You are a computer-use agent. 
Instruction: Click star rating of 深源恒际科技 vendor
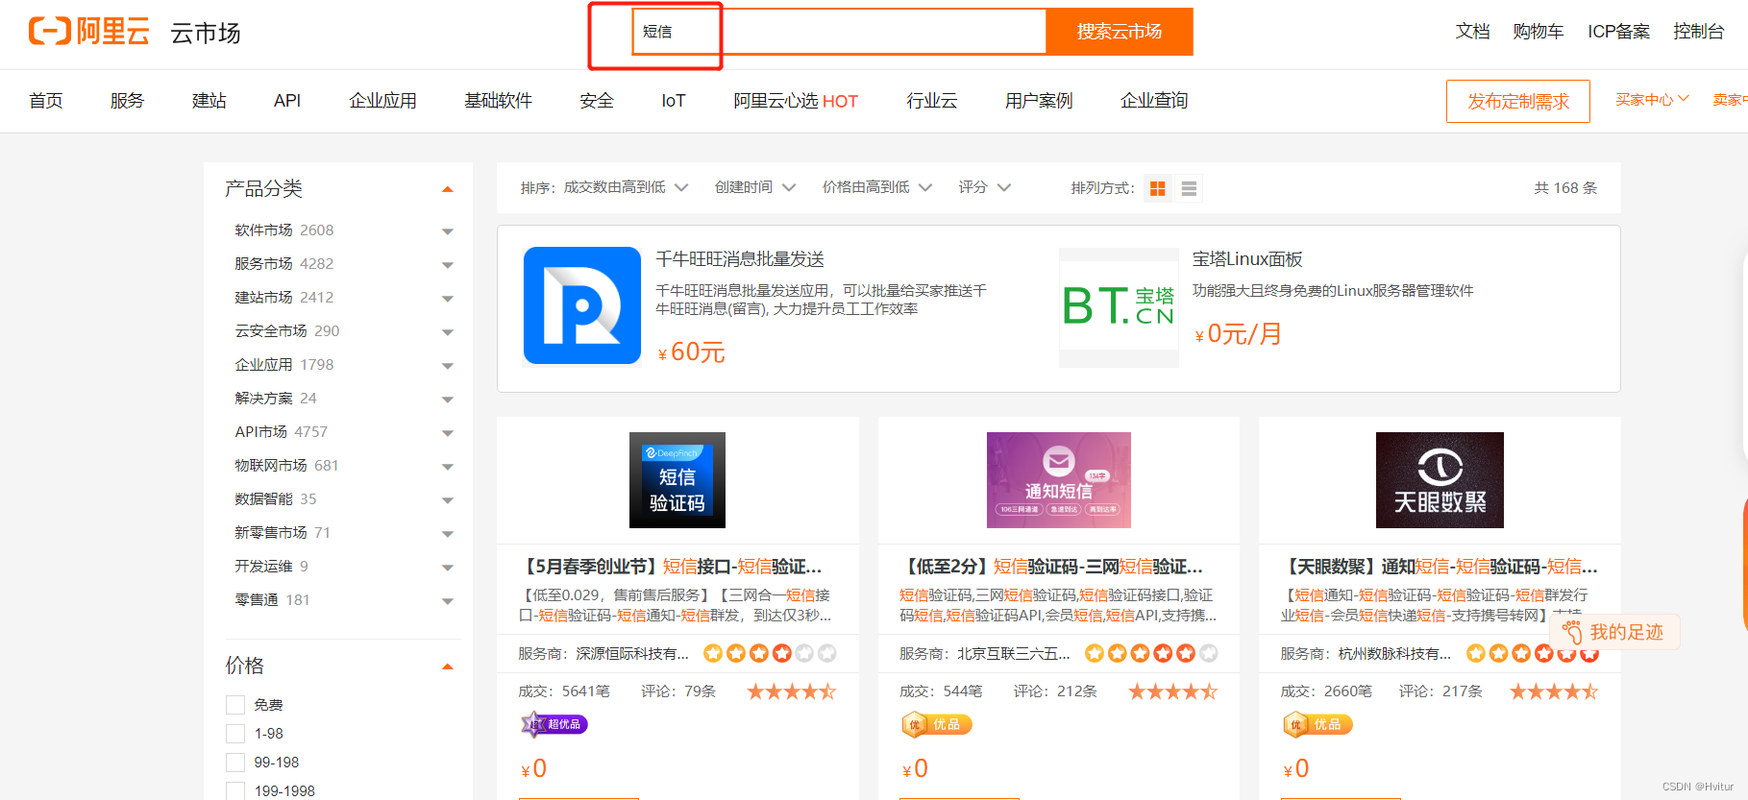pyautogui.click(x=770, y=654)
